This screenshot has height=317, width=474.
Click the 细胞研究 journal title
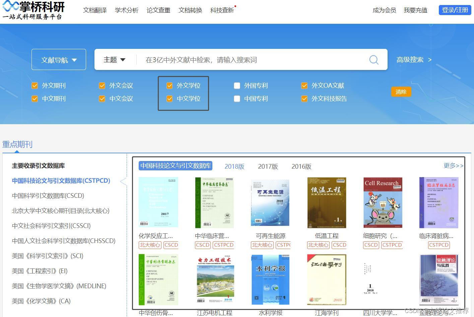point(380,236)
